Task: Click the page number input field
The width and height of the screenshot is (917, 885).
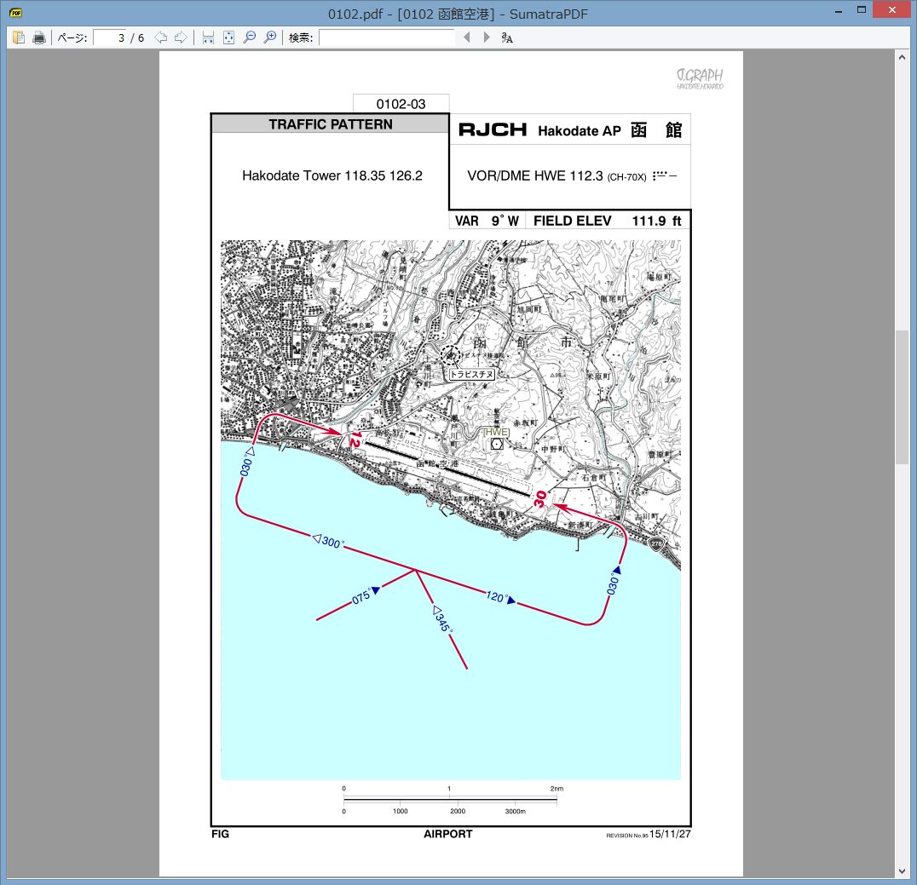Action: point(109,37)
